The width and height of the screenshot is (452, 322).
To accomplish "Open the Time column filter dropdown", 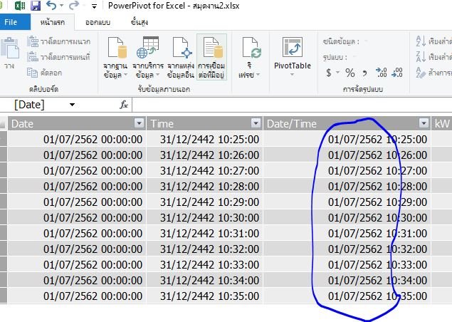I will [254, 124].
